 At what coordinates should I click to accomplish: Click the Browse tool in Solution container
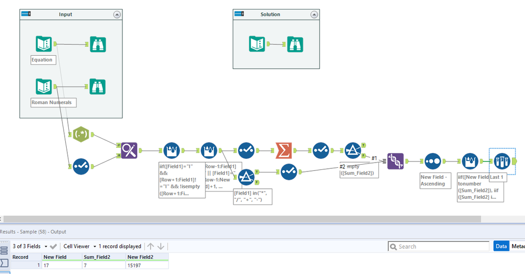pos(295,44)
